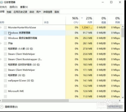
Task: Click the Microsoft IME process icon
Action: tap(5, 91)
